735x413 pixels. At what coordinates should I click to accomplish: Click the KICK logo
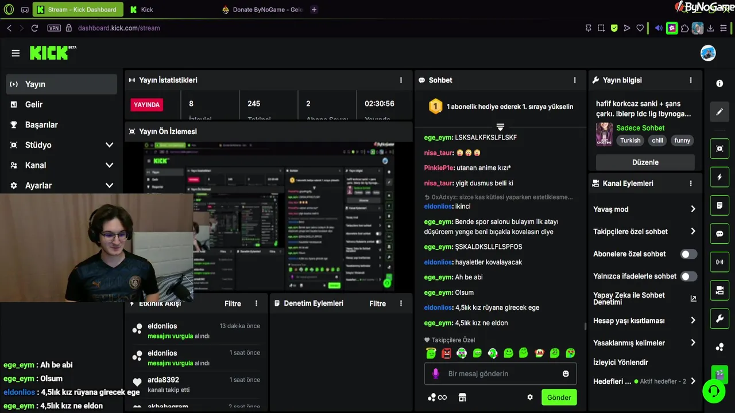pyautogui.click(x=53, y=53)
